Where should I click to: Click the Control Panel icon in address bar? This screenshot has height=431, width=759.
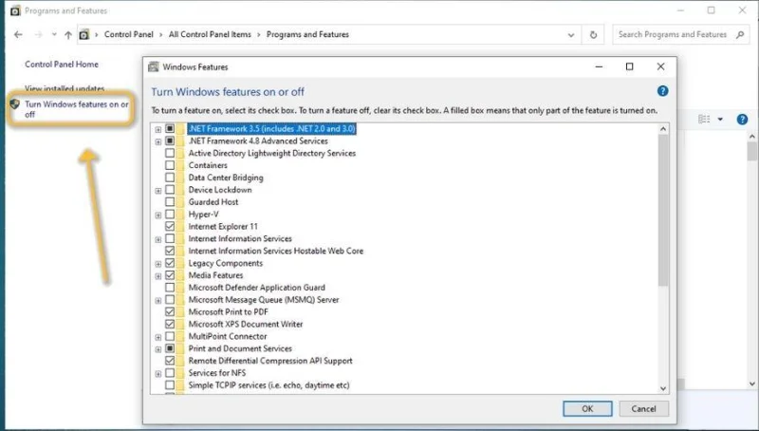pos(84,35)
